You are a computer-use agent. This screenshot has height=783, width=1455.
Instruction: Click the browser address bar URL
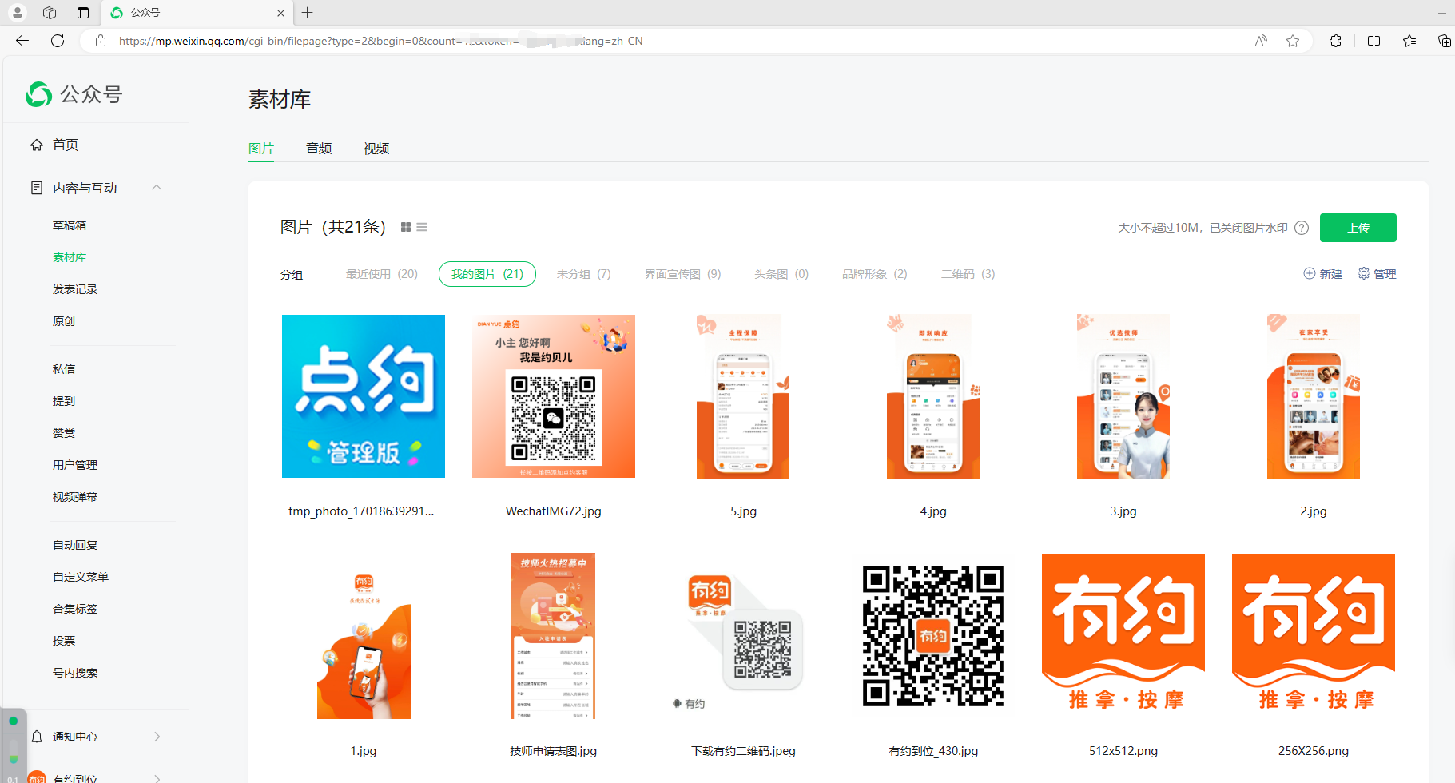pos(381,41)
